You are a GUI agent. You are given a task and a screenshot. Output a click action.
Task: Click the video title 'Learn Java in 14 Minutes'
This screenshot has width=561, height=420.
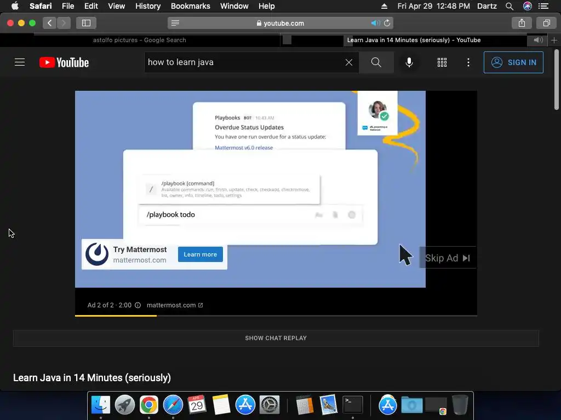(x=92, y=377)
